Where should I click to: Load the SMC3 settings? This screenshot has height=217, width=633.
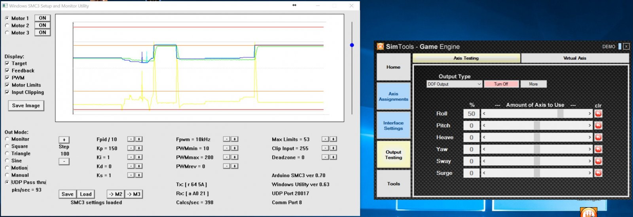pos(86,194)
